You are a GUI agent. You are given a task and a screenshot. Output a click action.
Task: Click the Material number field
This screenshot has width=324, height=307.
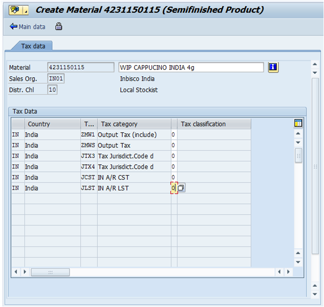(81, 67)
